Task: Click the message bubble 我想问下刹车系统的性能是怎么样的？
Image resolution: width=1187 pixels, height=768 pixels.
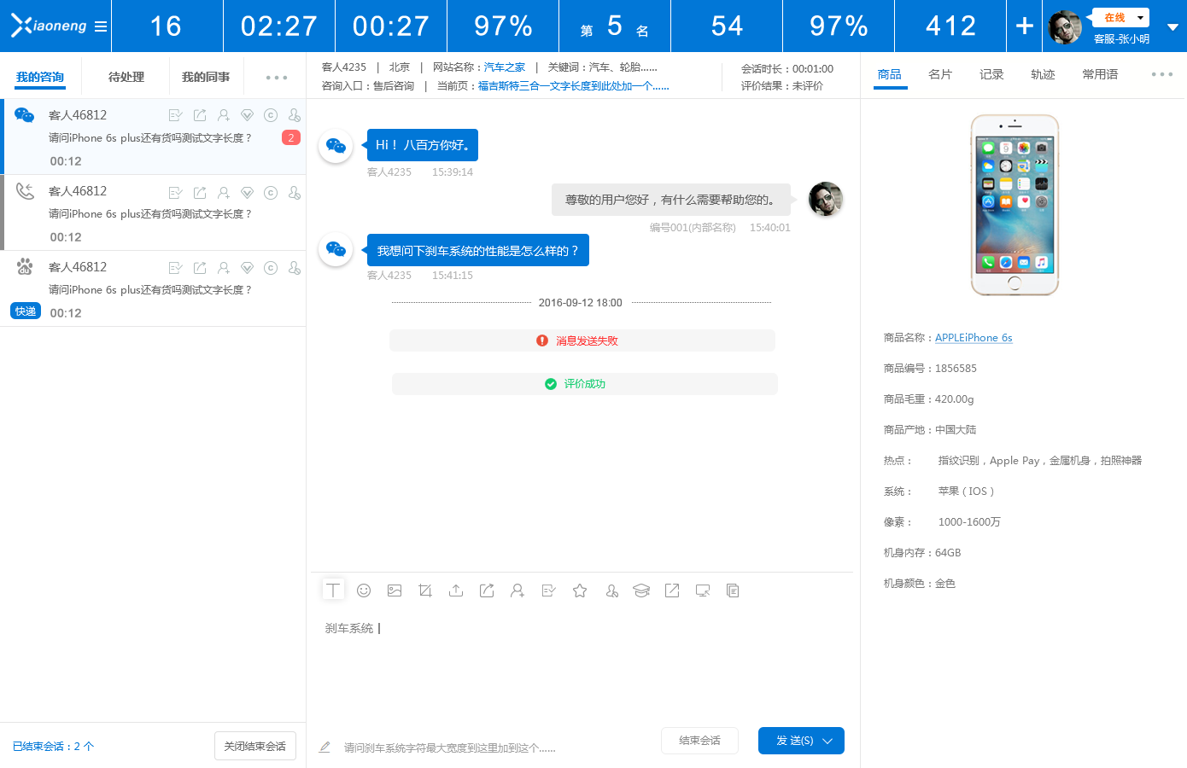Action: (x=478, y=250)
